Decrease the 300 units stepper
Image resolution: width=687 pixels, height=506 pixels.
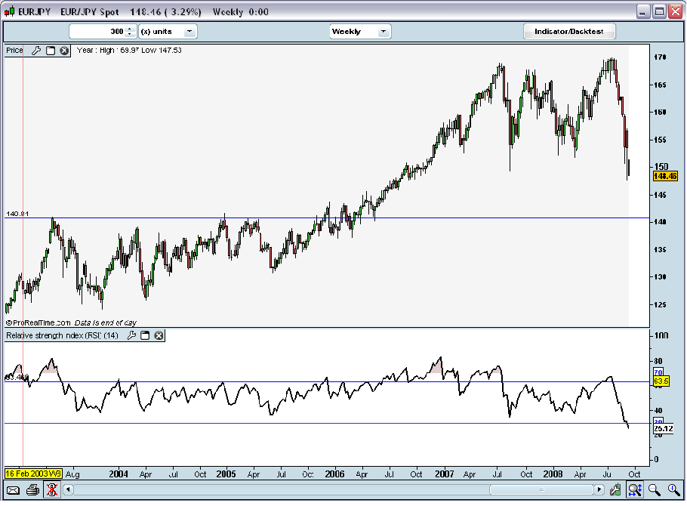click(130, 34)
